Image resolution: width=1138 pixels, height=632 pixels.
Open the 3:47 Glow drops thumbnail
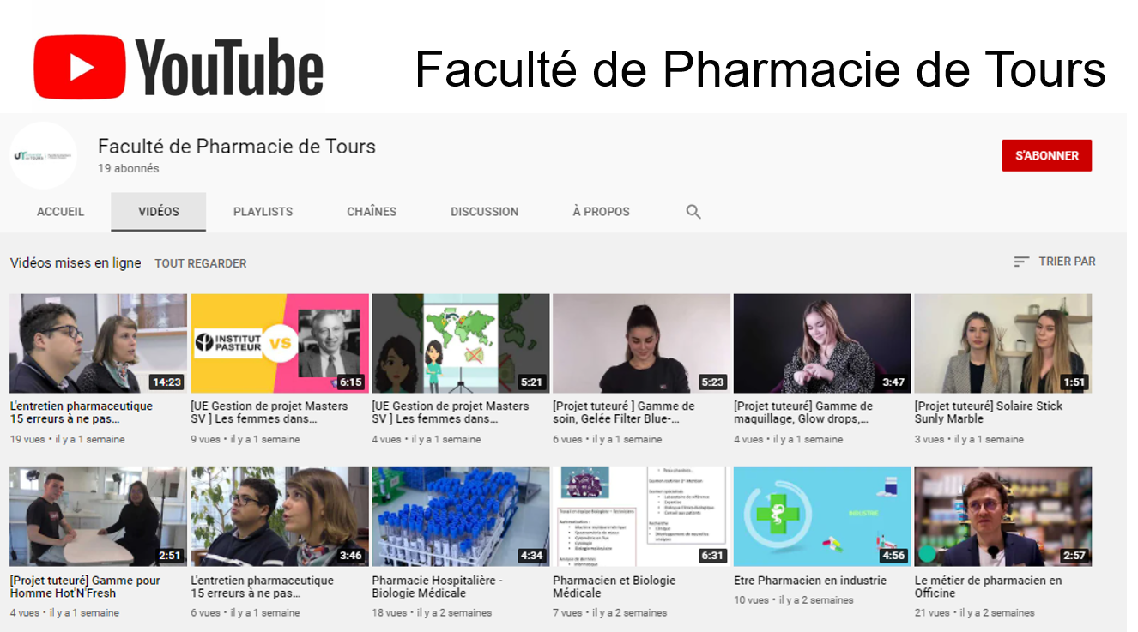[x=822, y=343]
